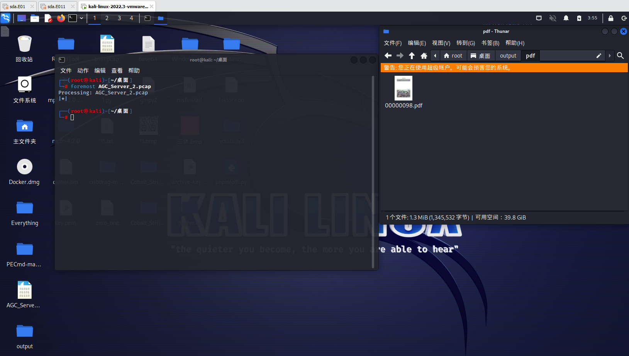Screen dimensions: 629x356
Task: Switch to workspace 4
Action: (131, 18)
